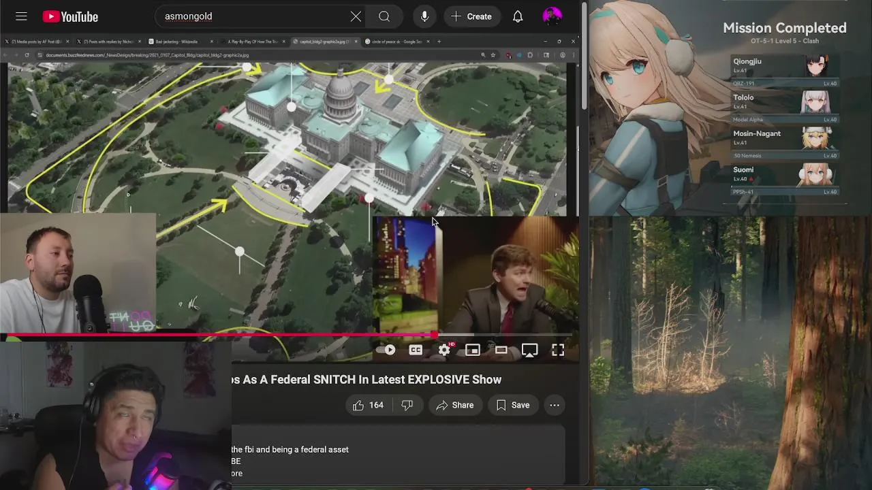The image size is (872, 490).
Task: Click Qiongjiu character portrait
Action: click(x=817, y=65)
